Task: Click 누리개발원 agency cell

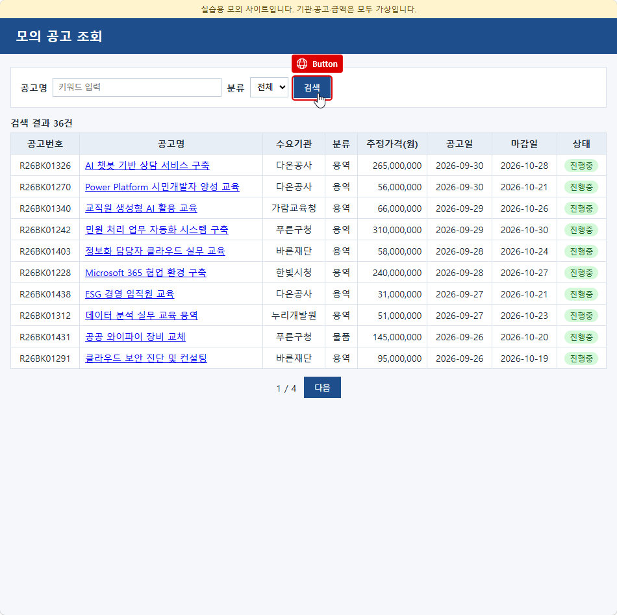Action: click(294, 316)
